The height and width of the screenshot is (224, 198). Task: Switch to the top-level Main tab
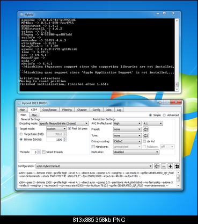[x=23, y=110]
